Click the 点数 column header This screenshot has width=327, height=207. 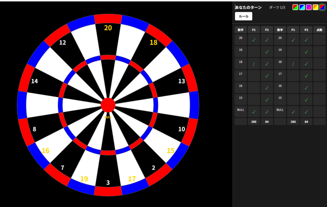coord(319,30)
